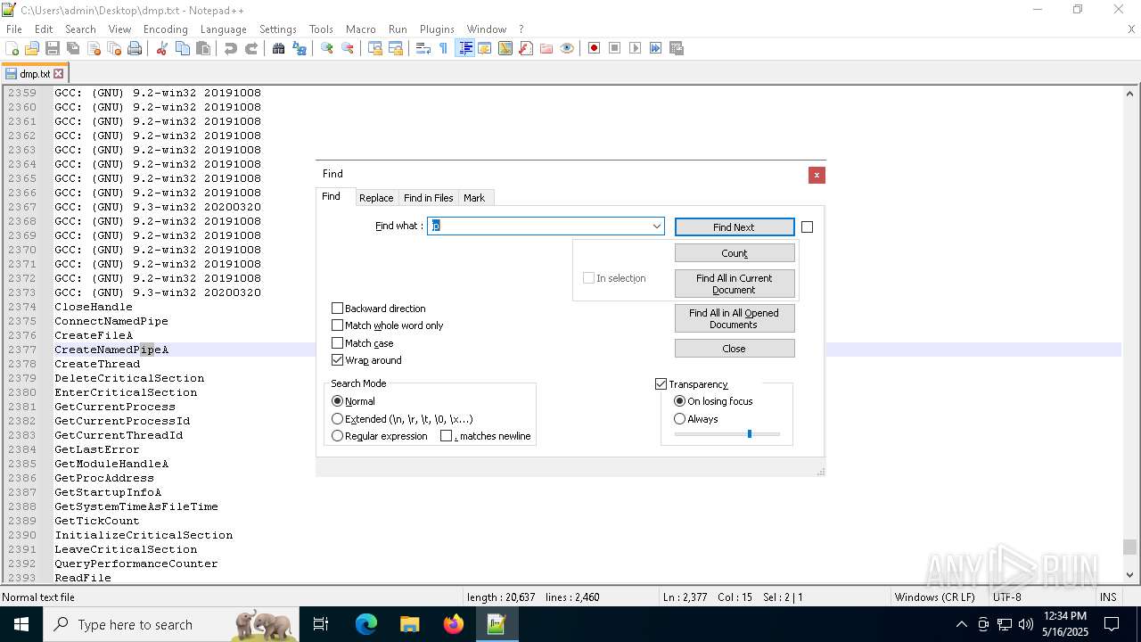Viewport: 1141px width, 642px height.
Task: Click the Undo arrow icon
Action: (x=231, y=48)
